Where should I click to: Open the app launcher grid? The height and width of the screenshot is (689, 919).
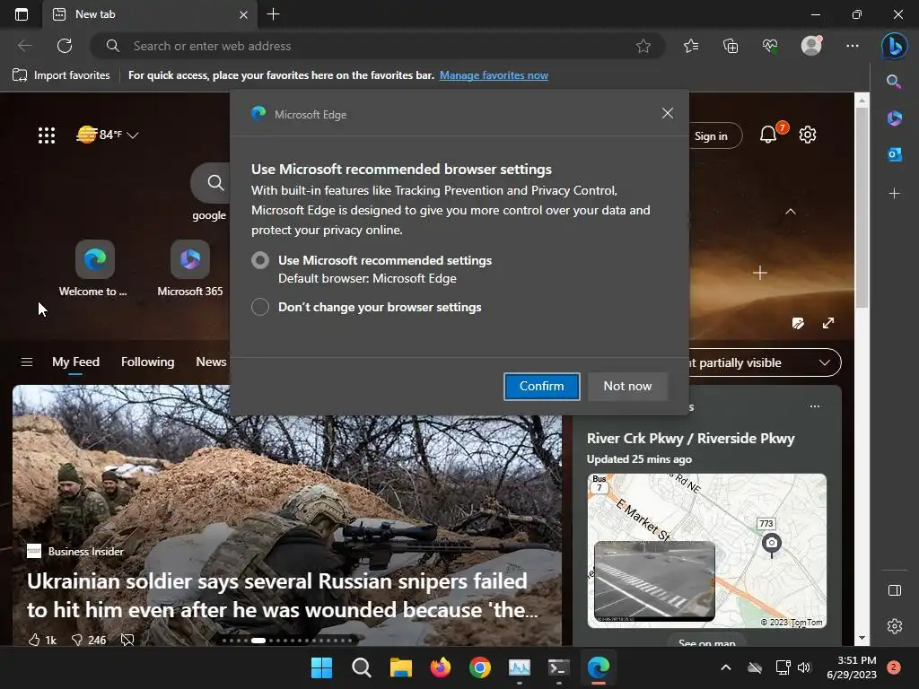47,135
